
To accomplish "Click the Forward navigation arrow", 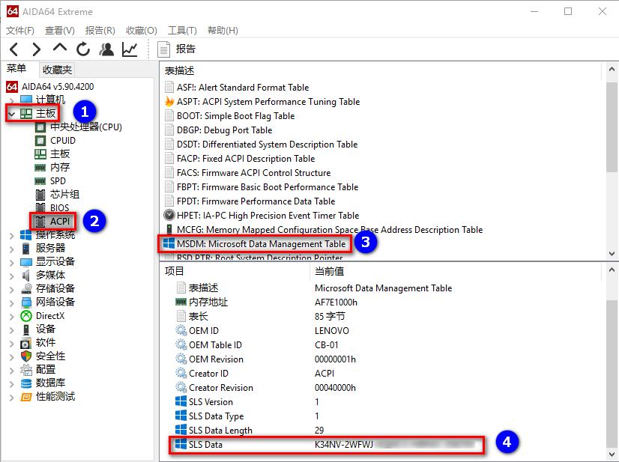I will 36,49.
